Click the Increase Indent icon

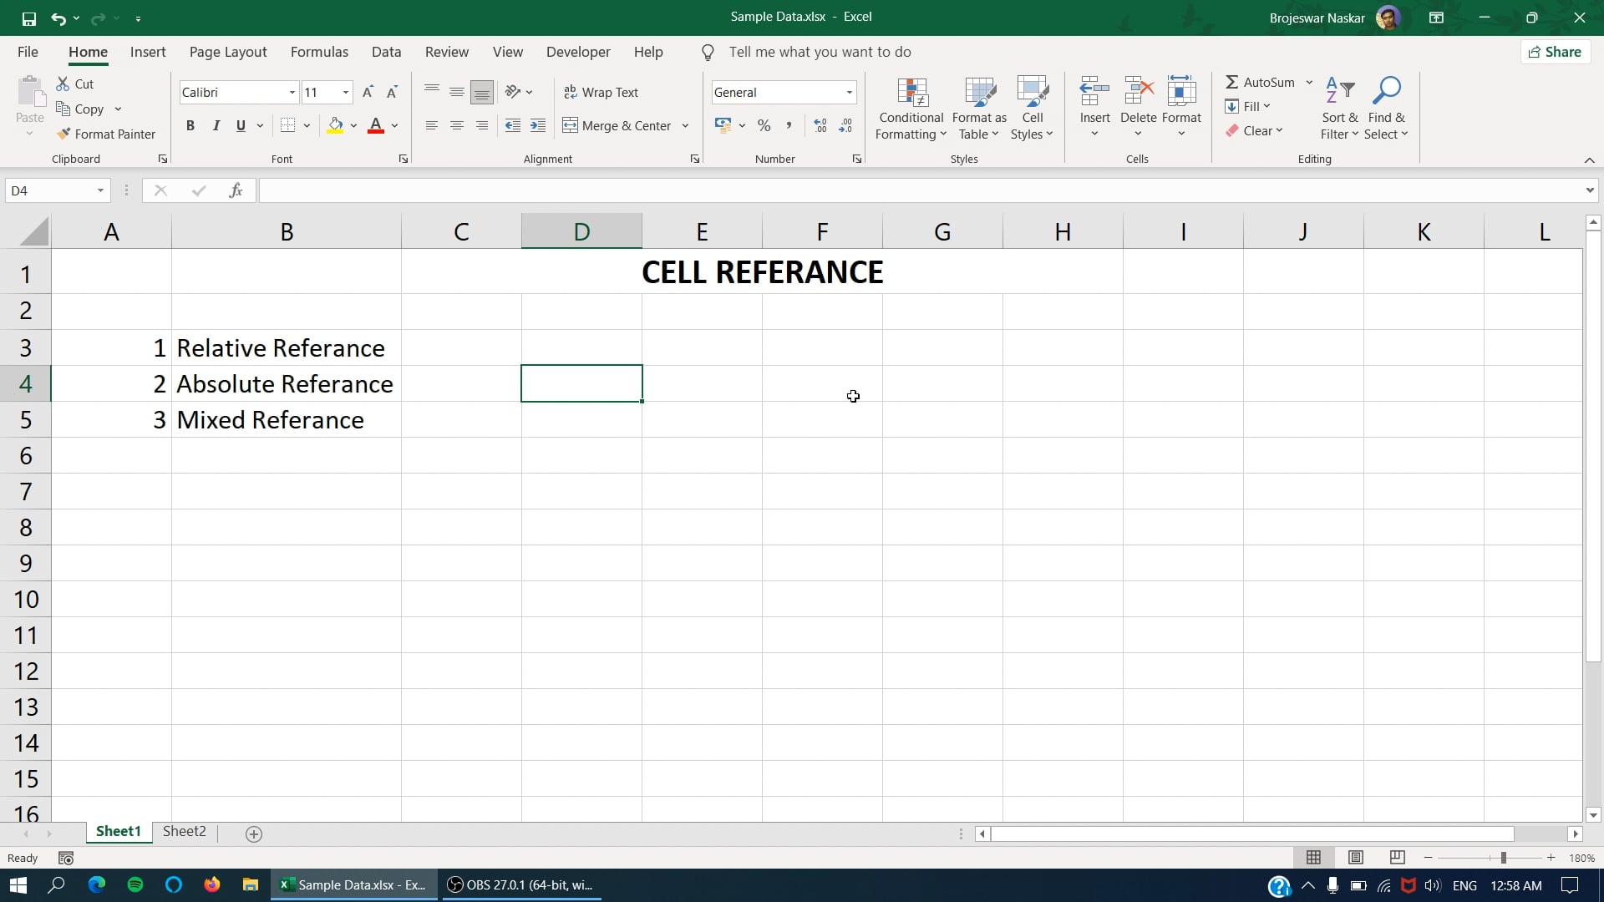point(538,125)
